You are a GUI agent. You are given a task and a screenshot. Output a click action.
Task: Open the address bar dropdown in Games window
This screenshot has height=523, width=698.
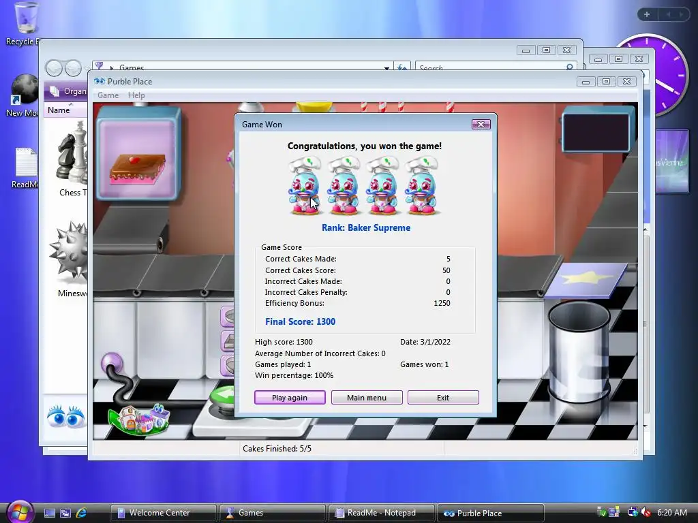point(386,68)
